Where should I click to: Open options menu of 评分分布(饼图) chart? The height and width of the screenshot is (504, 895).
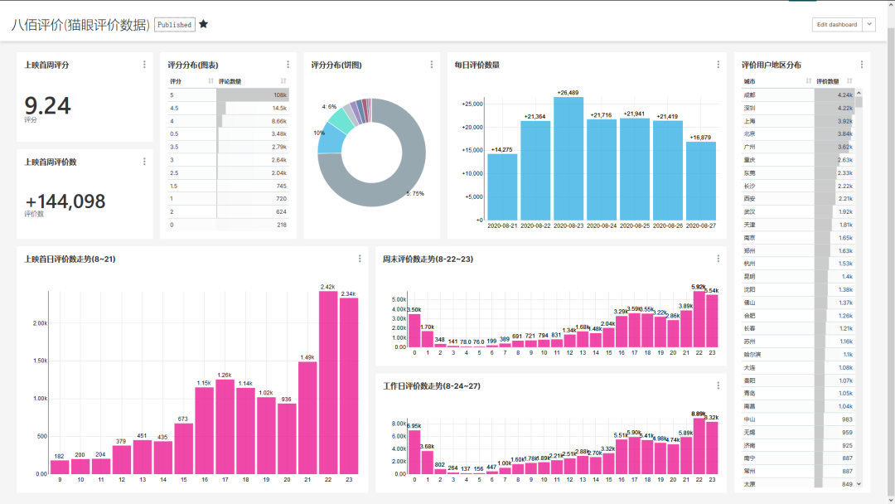(432, 65)
